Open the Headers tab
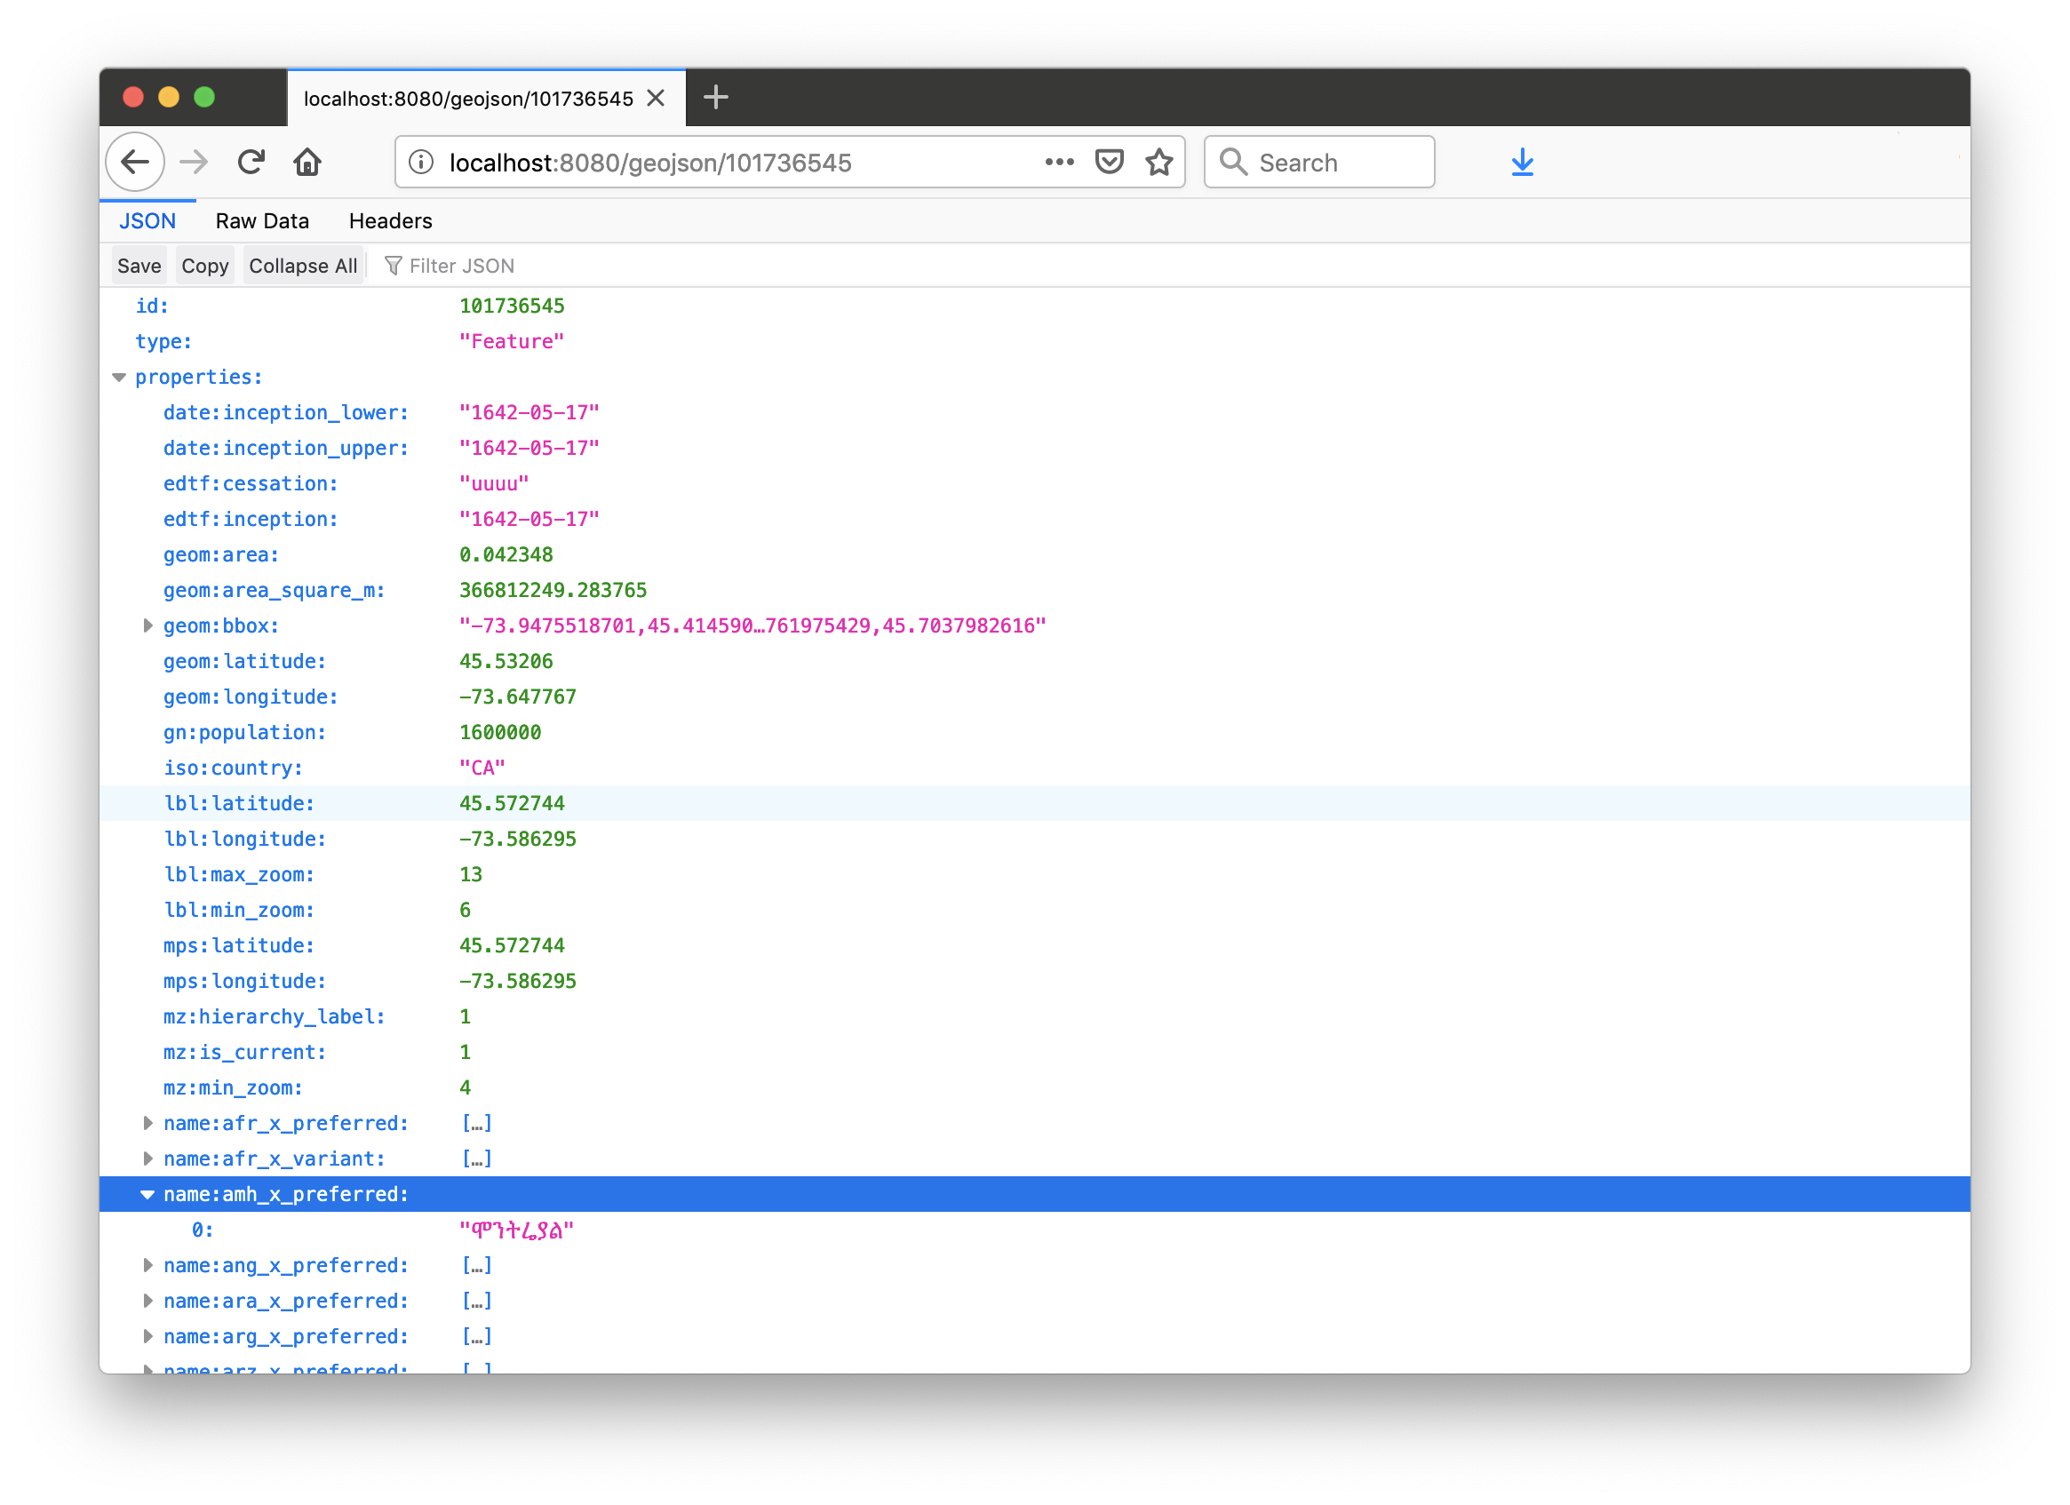 tap(391, 221)
